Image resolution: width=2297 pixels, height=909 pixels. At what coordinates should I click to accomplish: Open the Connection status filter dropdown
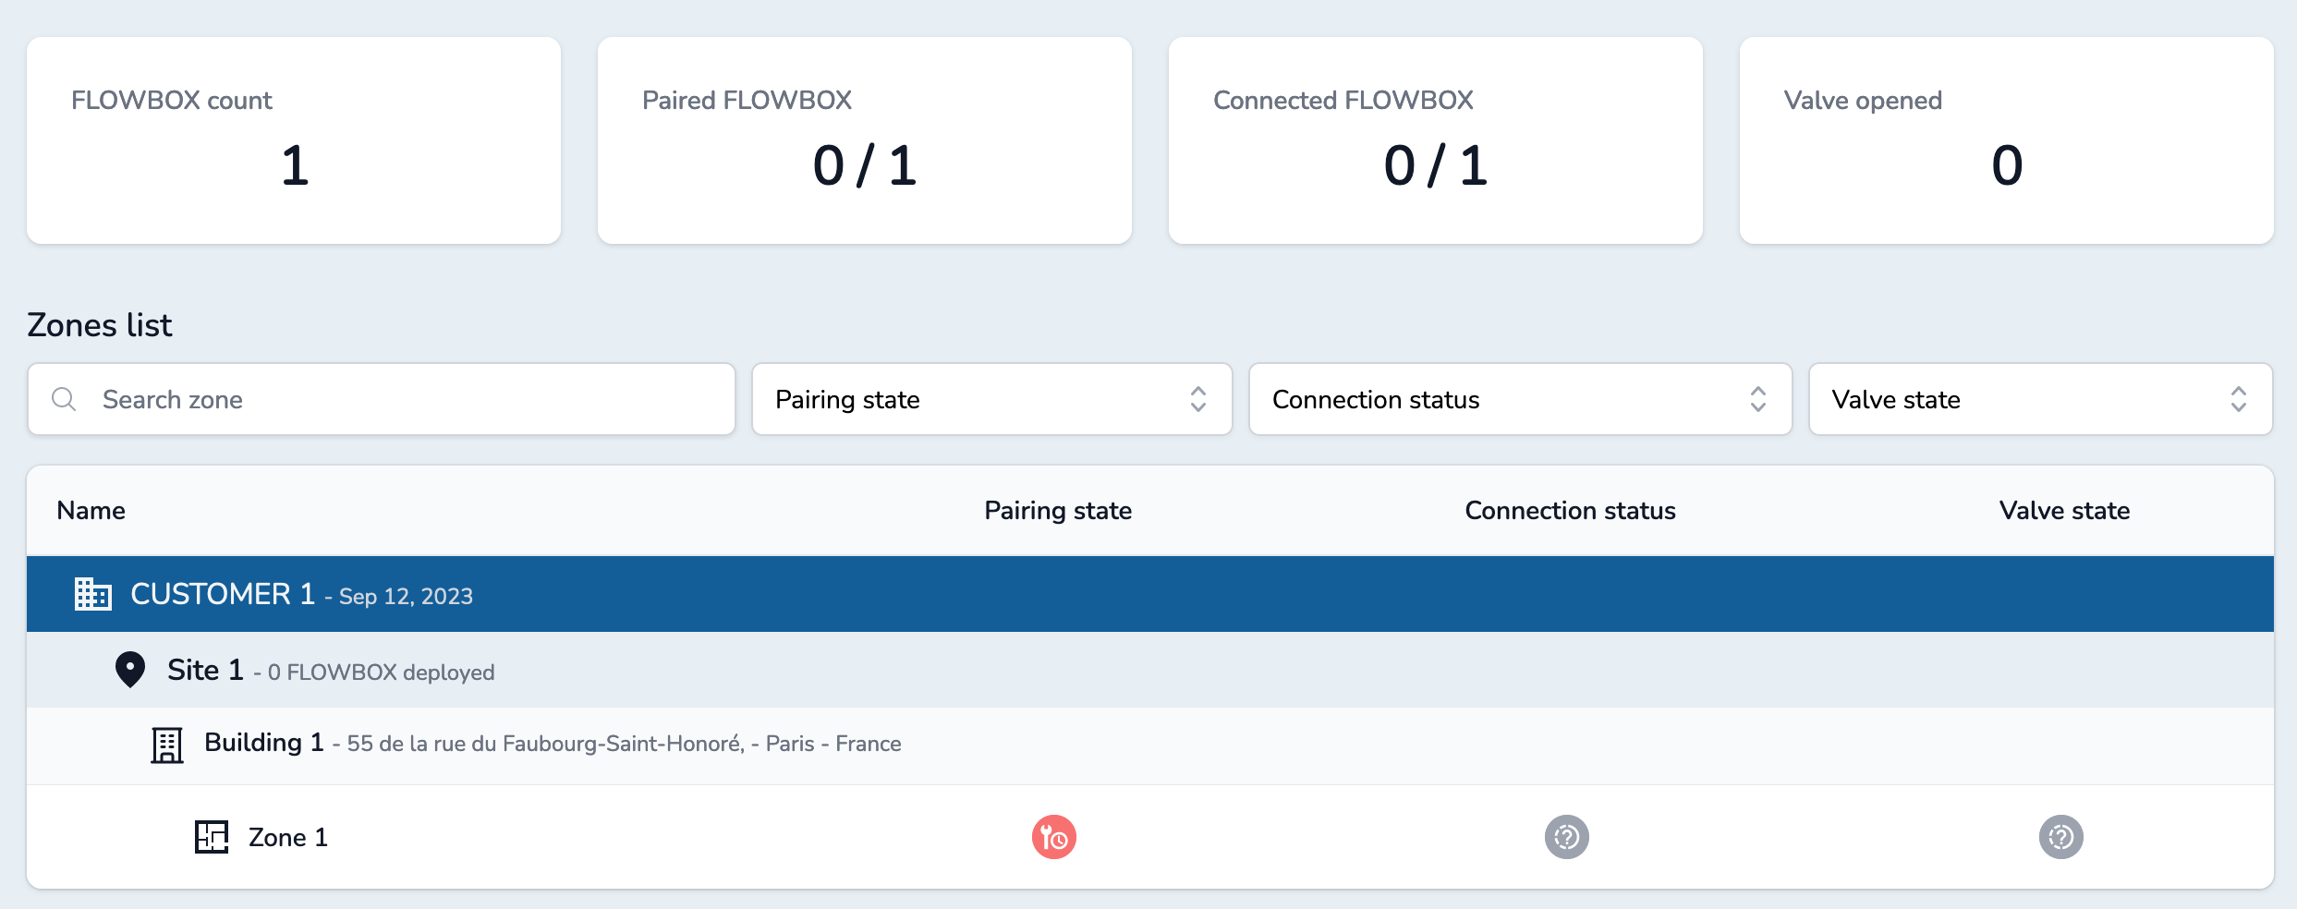[x=1521, y=399]
